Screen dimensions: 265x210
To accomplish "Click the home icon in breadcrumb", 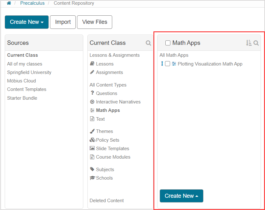I will pyautogui.click(x=9, y=3).
